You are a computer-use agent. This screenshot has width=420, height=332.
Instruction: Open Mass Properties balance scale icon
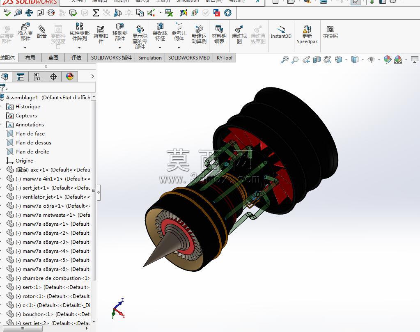pos(29,13)
